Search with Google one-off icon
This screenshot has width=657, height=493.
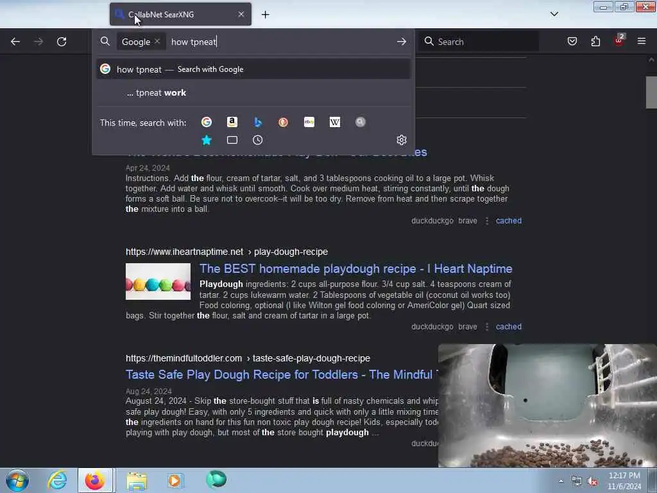207,122
